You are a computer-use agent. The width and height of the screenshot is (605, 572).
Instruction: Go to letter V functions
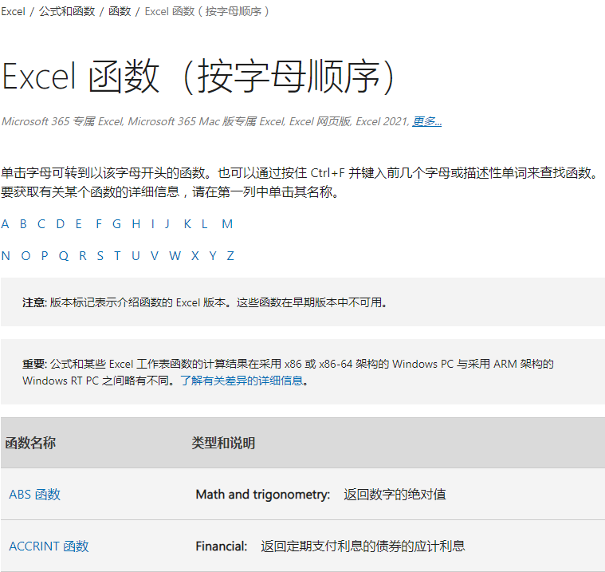click(x=155, y=256)
